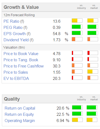Open the Return on Equity link

pyautogui.click(x=19, y=114)
